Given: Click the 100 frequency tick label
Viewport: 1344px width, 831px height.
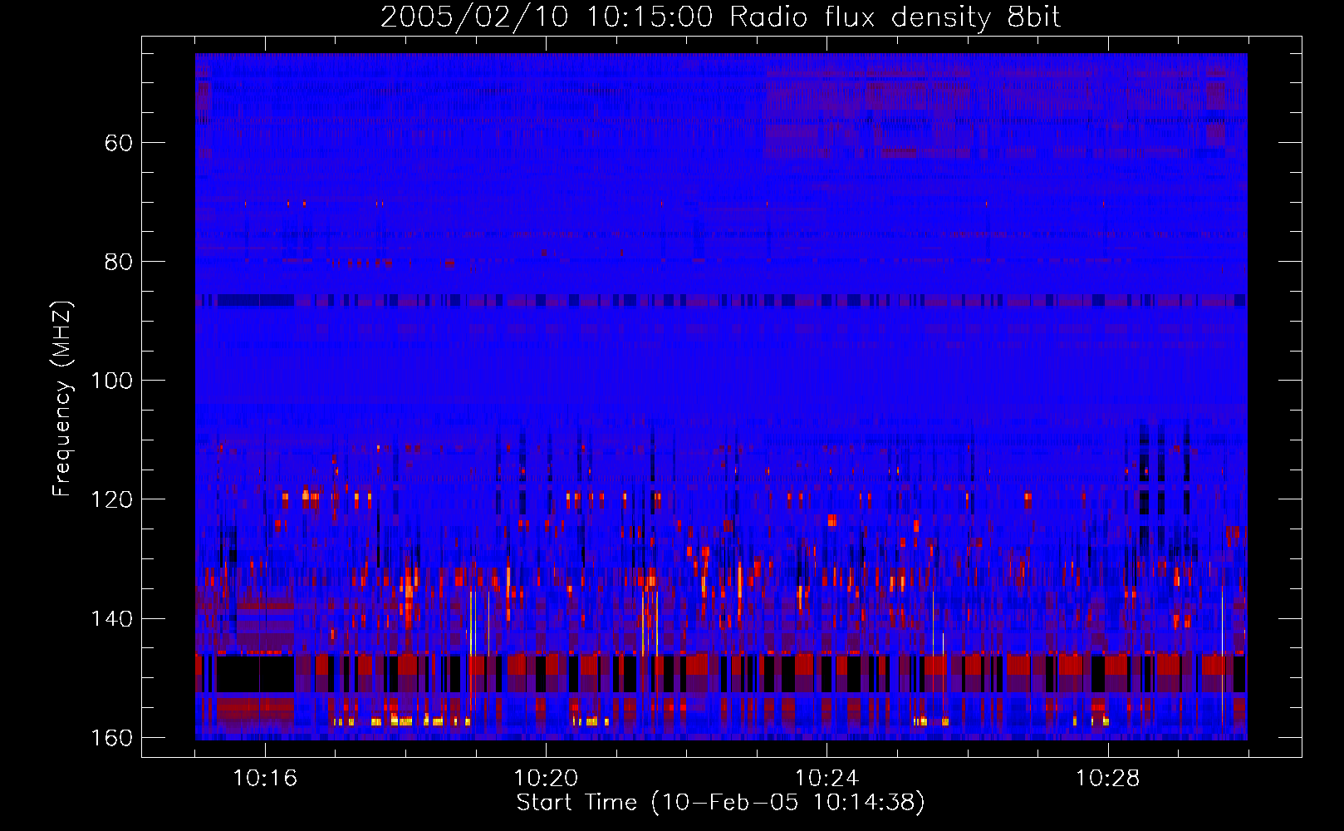Looking at the screenshot, I should pos(111,381).
